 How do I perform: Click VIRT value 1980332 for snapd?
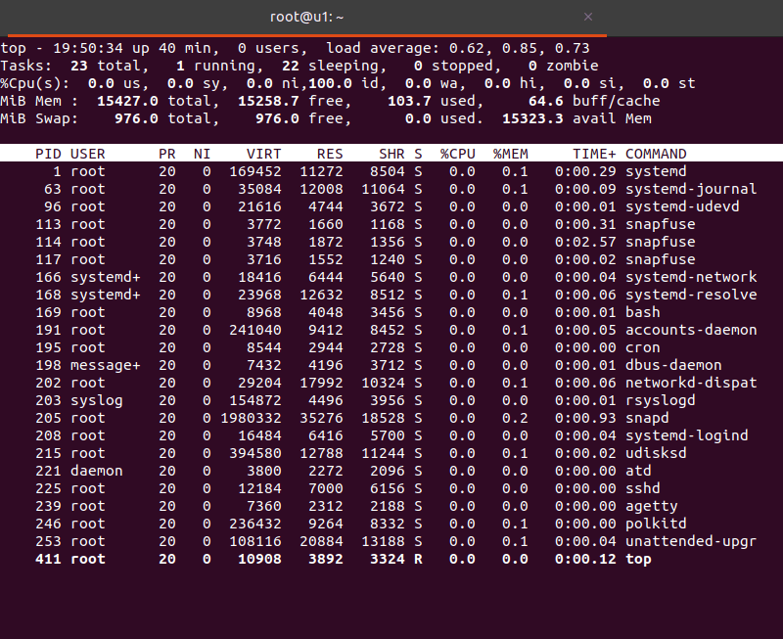click(x=251, y=418)
